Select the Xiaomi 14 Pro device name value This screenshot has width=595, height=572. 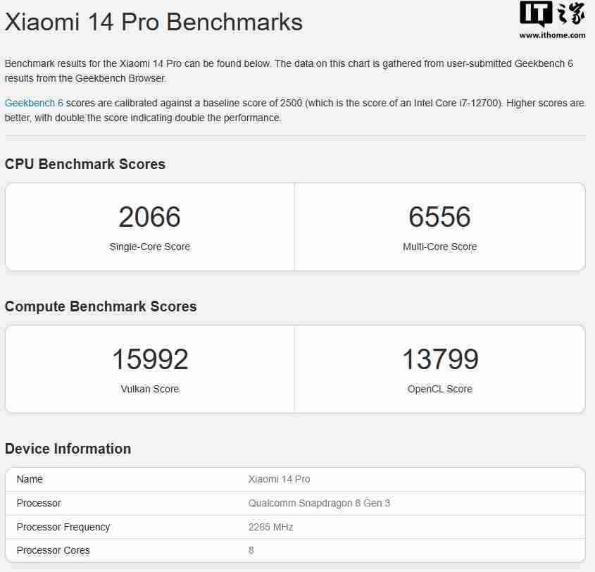coord(281,479)
